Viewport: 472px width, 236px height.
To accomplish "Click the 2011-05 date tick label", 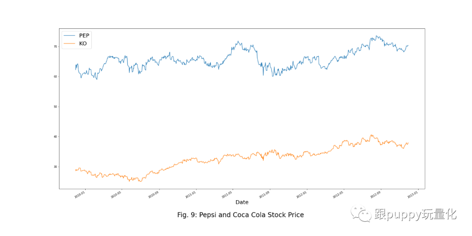I will 227,194.
